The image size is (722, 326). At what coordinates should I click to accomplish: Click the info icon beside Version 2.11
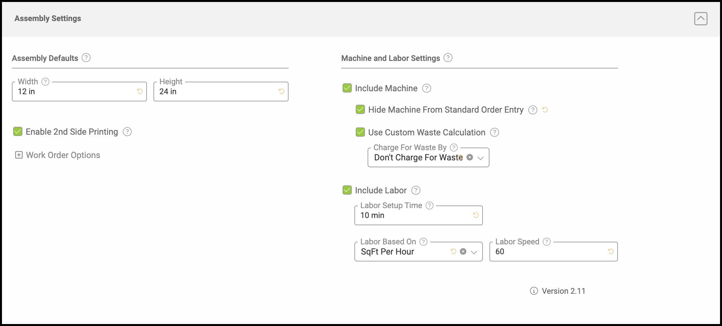click(x=534, y=291)
